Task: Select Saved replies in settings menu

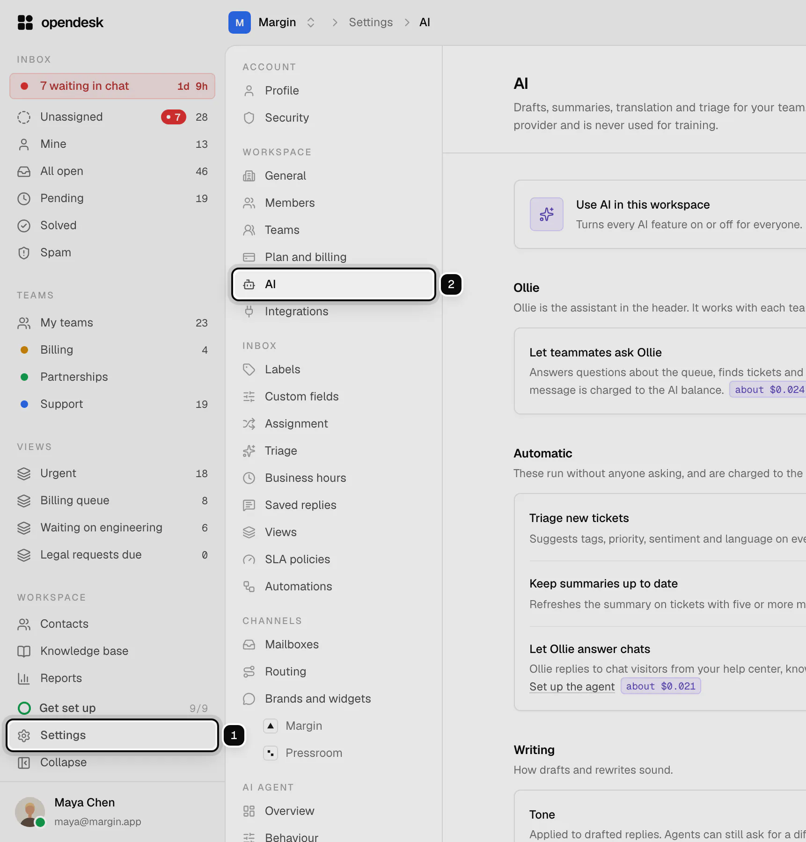Action: tap(333, 505)
